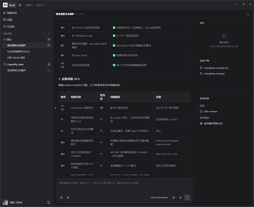Click the cloud icon next to the 14:42 title
Screen dimensions: 254x207
[x=77, y=14]
